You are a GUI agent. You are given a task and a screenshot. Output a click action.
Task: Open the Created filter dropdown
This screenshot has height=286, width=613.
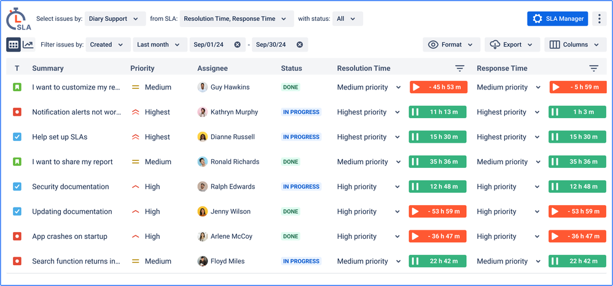[108, 45]
